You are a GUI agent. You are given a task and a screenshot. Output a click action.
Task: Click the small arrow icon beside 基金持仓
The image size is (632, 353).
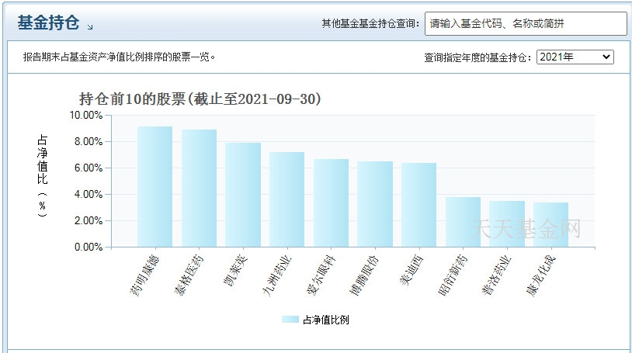coord(90,27)
